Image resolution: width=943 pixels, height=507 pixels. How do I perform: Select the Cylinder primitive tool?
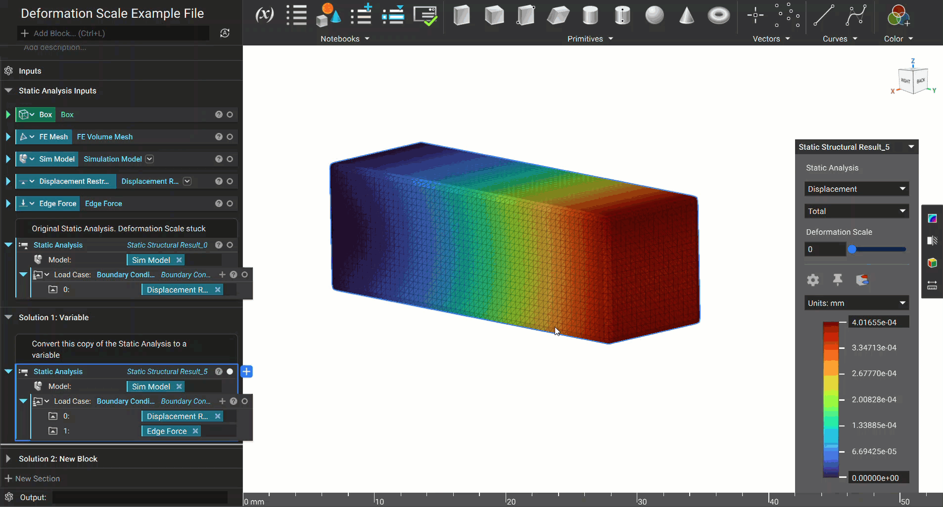(590, 15)
